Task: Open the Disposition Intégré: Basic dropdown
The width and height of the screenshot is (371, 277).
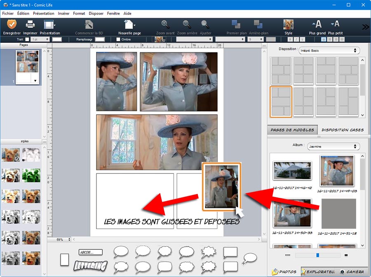Action: 329,50
